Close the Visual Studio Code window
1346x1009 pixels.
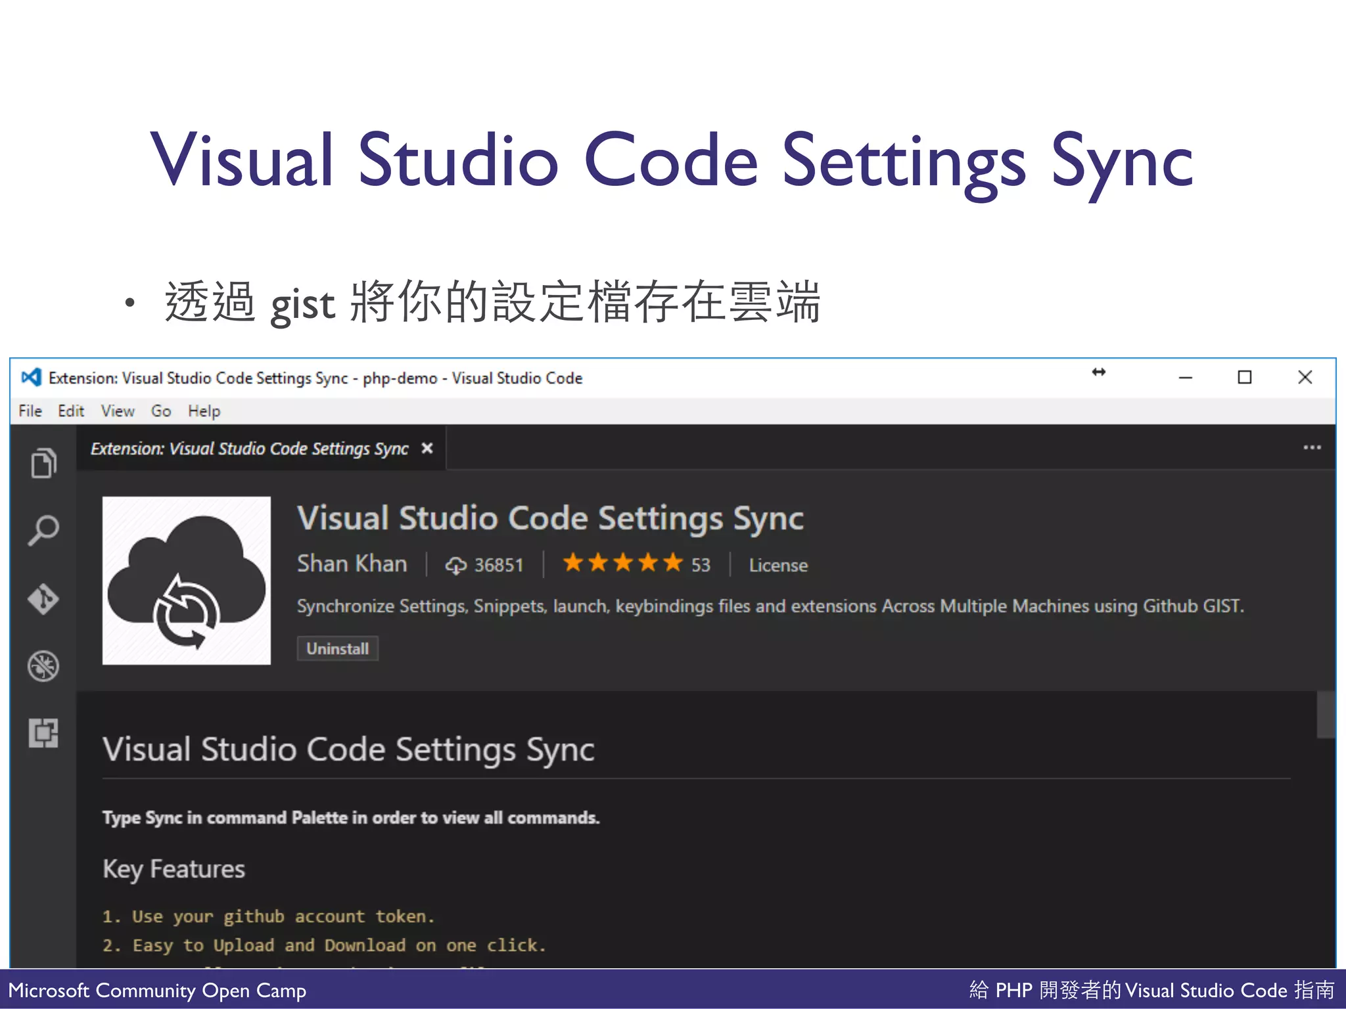[x=1305, y=377]
